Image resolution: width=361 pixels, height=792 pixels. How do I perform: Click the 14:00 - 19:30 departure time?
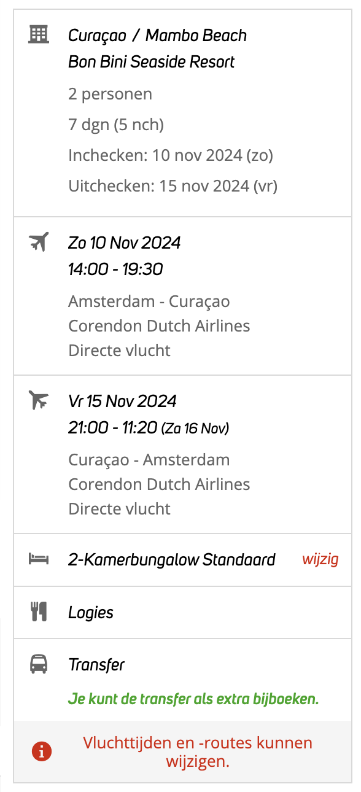(x=115, y=269)
